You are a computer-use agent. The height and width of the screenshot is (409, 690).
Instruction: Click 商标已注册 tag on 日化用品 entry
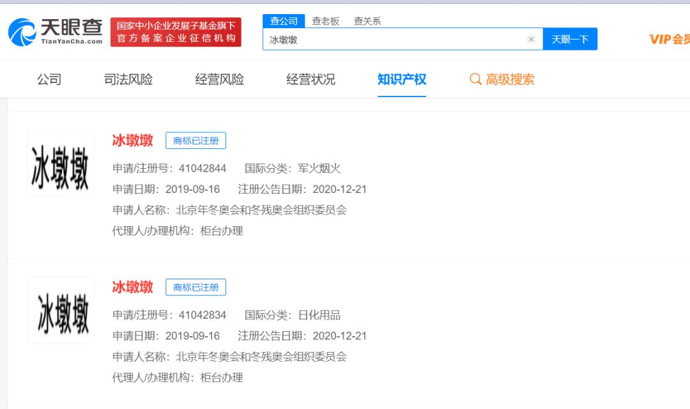(x=196, y=287)
